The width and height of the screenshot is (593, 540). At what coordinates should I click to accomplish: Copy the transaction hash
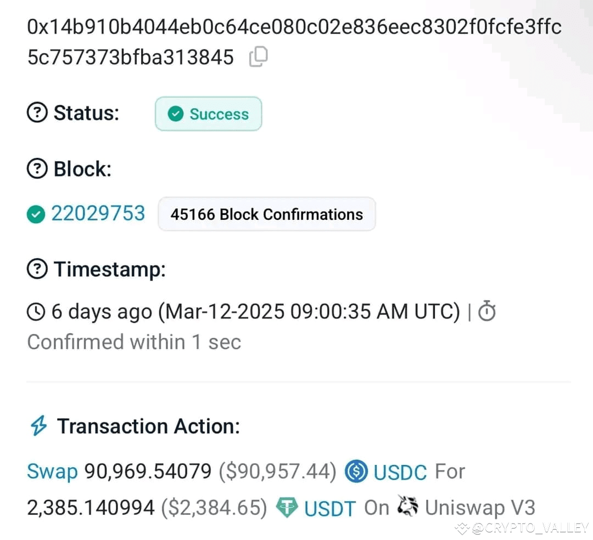(258, 56)
